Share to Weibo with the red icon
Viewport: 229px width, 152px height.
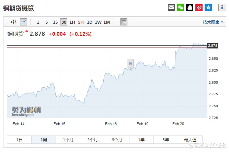tap(199, 7)
